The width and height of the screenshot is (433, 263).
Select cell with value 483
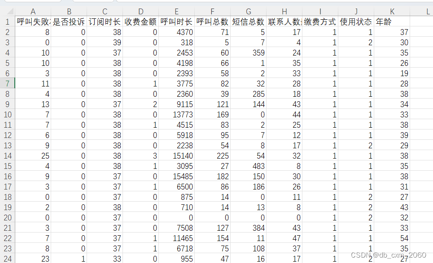point(248,166)
